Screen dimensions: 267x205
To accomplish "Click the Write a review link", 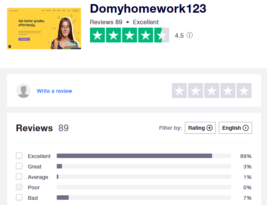I will [x=55, y=91].
